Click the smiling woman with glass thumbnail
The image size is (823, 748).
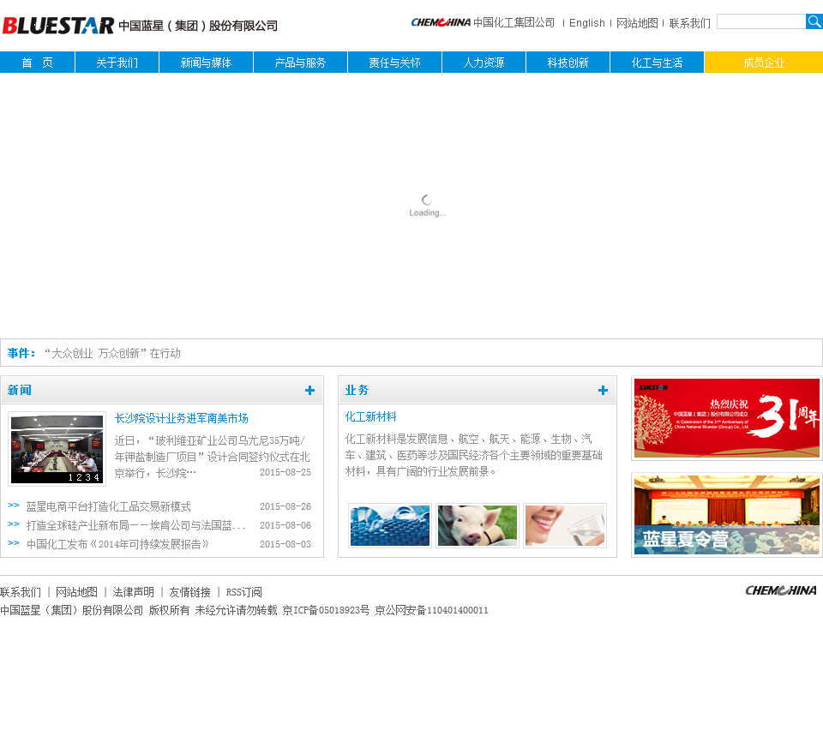(565, 525)
